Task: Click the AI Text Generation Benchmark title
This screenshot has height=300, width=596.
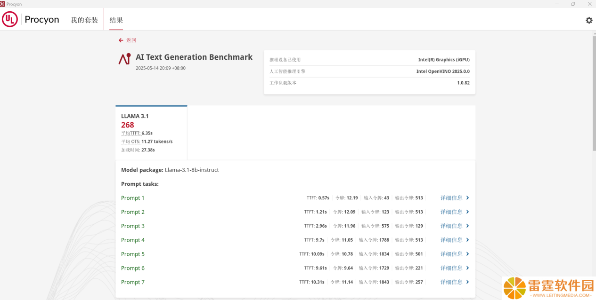Action: [x=194, y=57]
